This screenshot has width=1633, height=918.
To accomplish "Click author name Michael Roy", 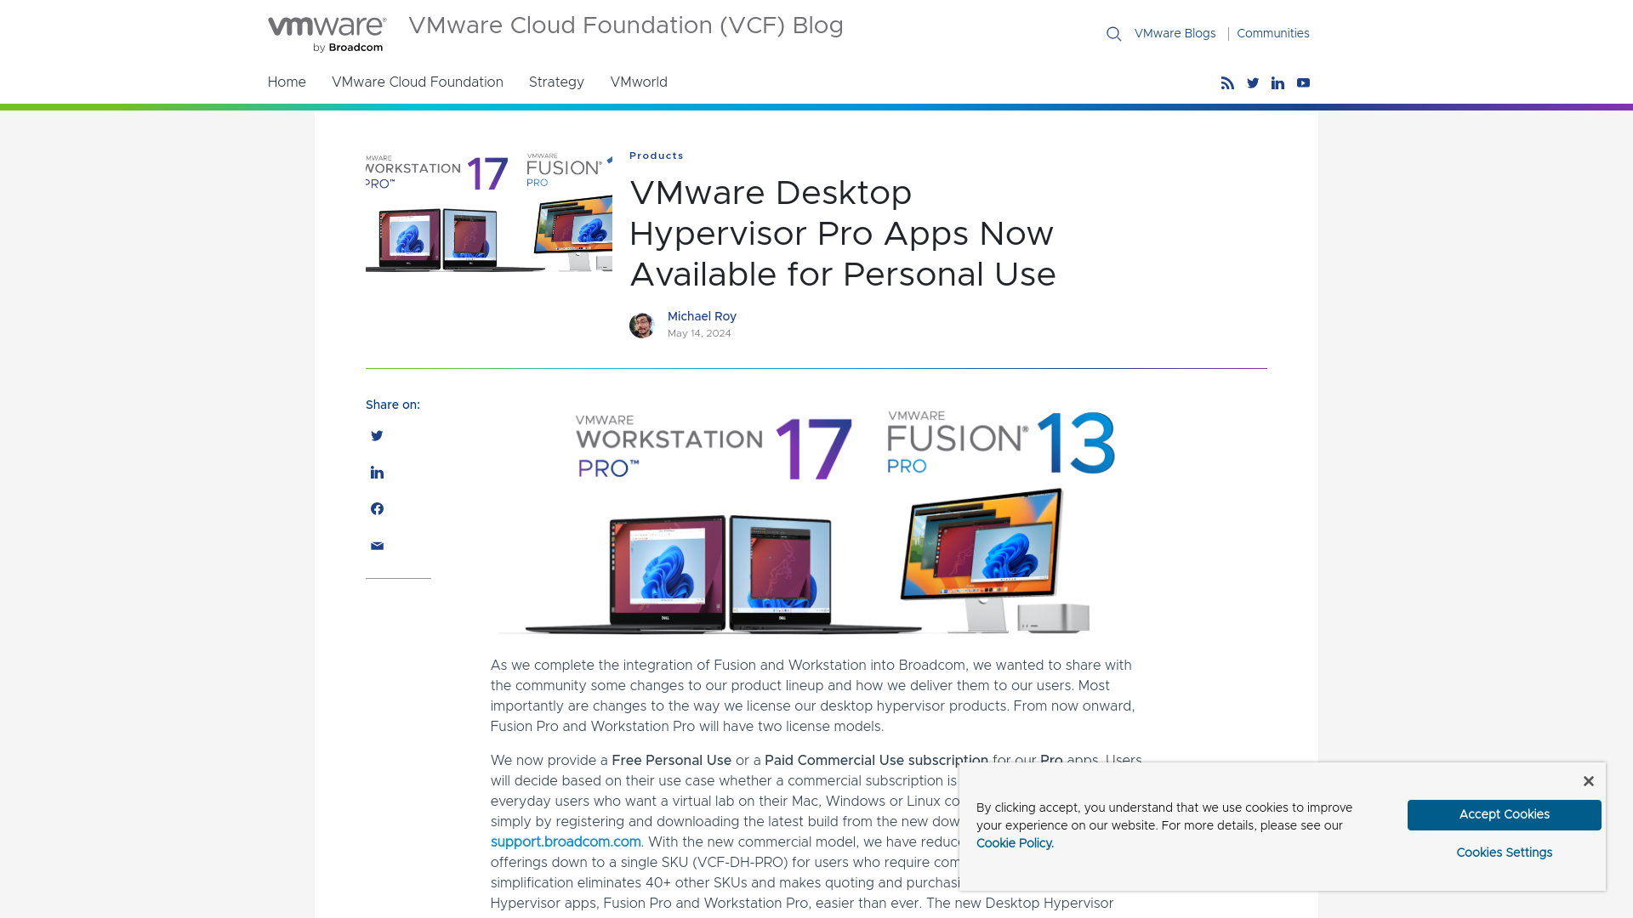I will pyautogui.click(x=701, y=316).
